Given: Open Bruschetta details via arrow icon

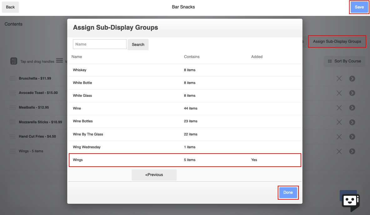Looking at the screenshot, I should [x=352, y=79].
